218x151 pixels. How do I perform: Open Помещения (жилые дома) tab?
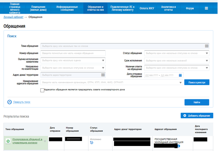38,8
